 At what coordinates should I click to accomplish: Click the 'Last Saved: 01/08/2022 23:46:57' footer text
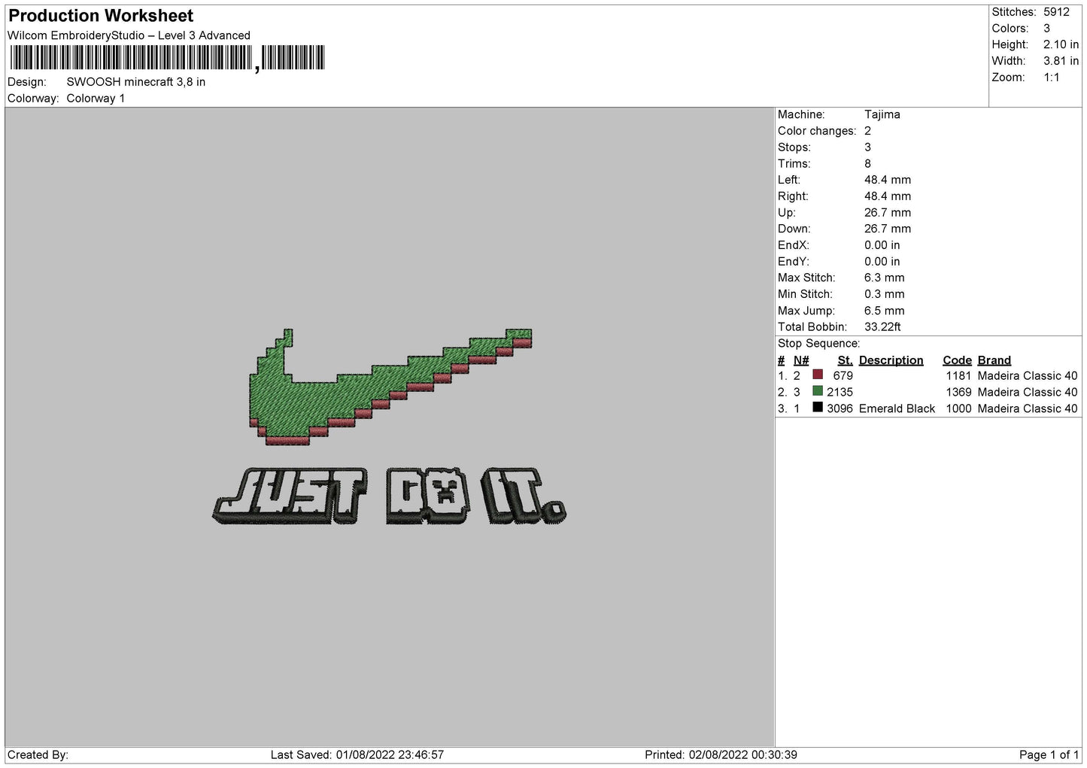tap(357, 755)
